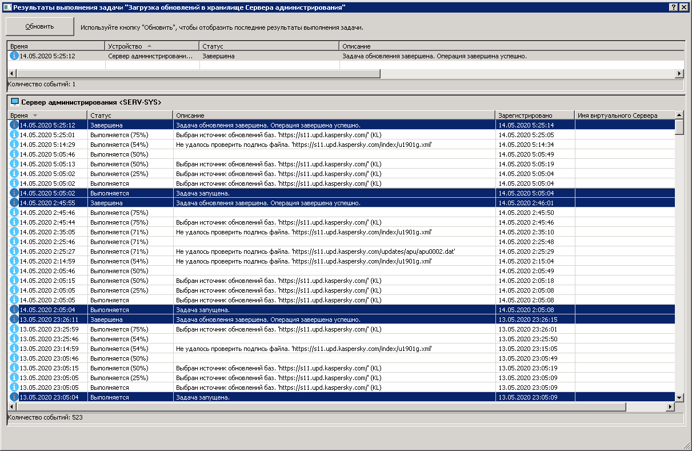Select the apu0002.dat signature error row
Screen dimensions: 692x451
(x=315, y=252)
